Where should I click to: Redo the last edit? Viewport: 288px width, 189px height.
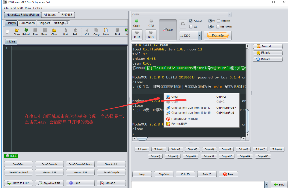click(x=75, y=32)
